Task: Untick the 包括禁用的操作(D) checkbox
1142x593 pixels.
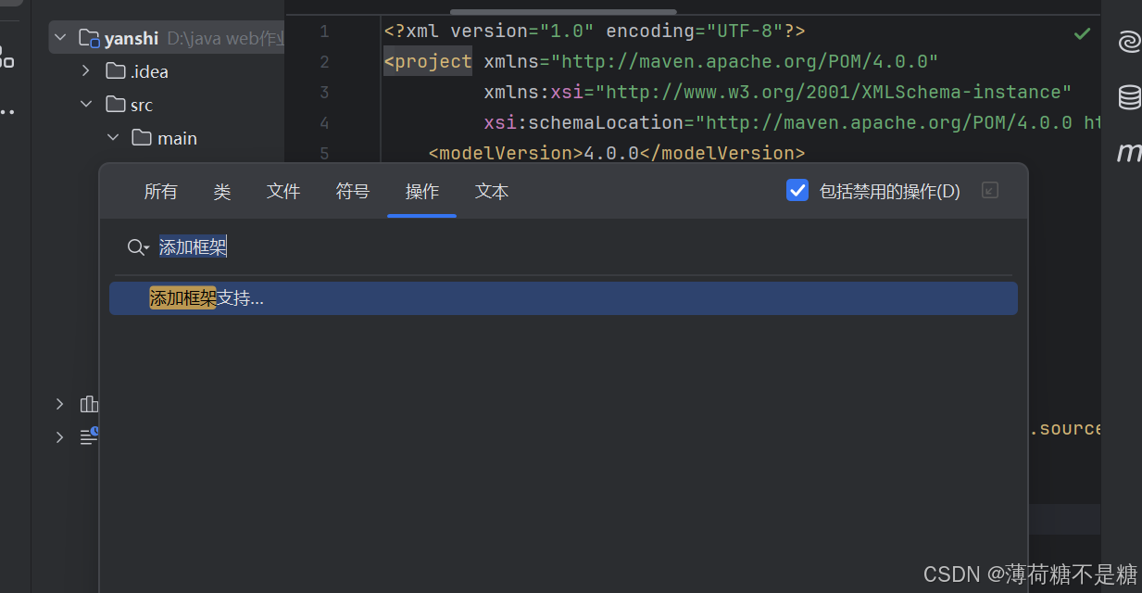Action: (x=797, y=191)
